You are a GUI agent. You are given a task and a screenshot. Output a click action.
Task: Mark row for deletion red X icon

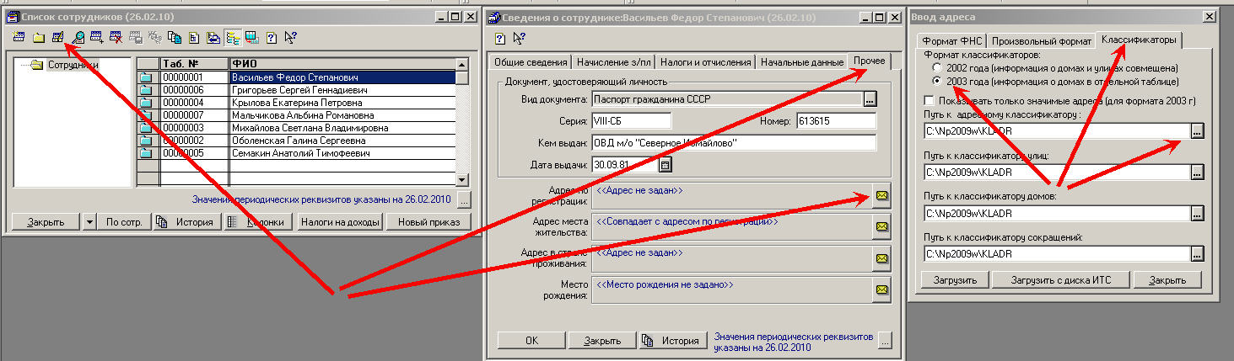116,37
